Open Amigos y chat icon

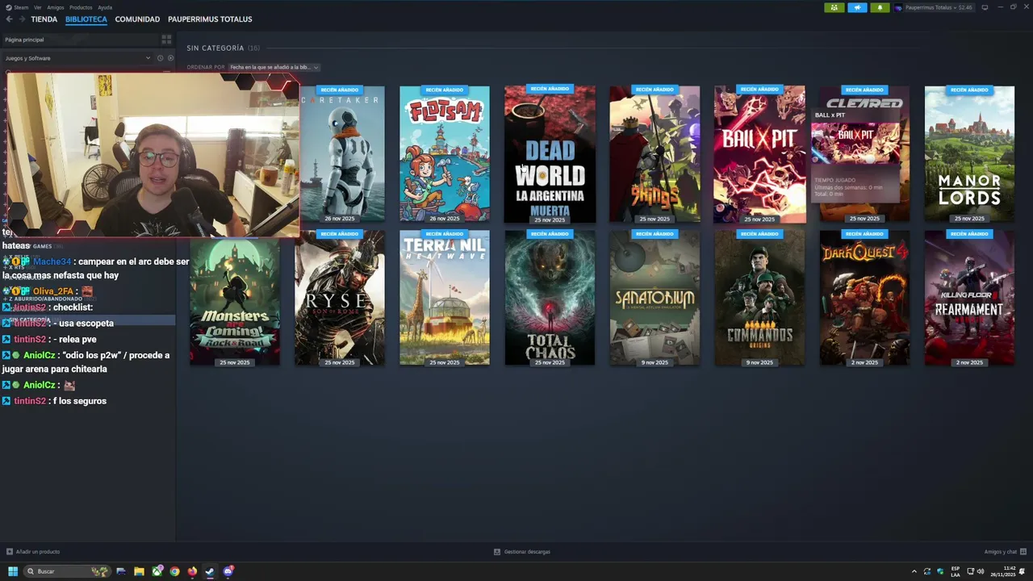[1023, 552]
